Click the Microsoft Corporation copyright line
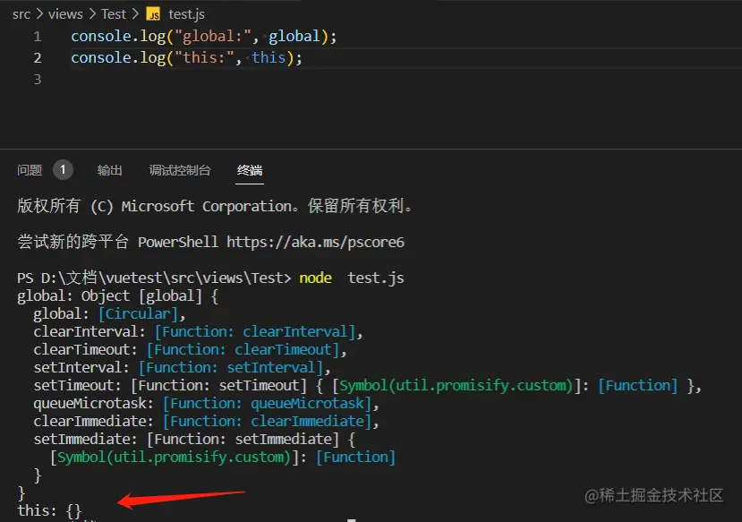 (x=215, y=206)
